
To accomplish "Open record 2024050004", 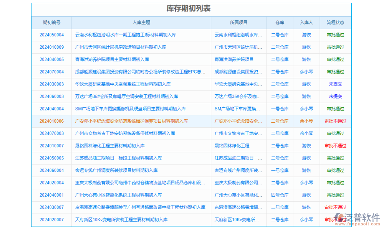I will click(53, 35).
